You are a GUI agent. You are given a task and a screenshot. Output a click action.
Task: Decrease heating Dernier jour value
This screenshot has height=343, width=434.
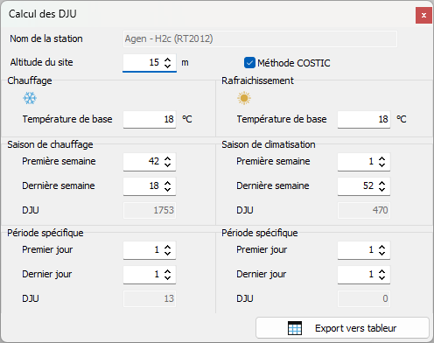[x=167, y=277]
